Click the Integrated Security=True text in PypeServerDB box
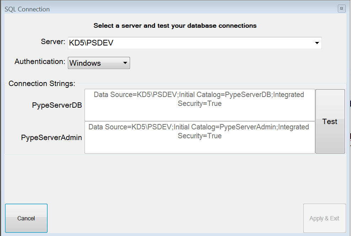 coord(241,99)
